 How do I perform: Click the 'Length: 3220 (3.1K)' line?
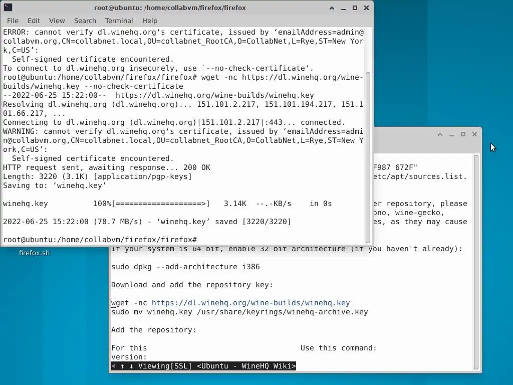[98, 177]
